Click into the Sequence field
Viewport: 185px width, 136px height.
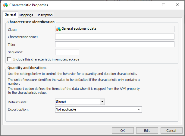67,52
